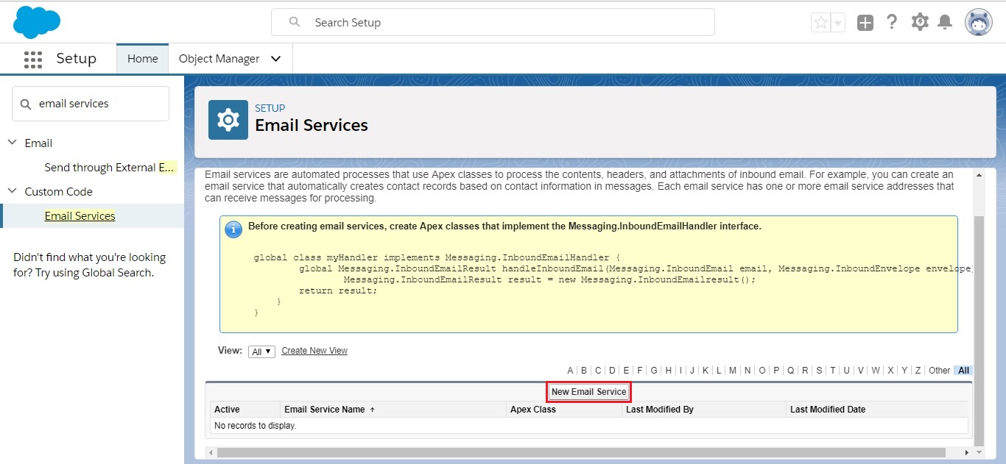Filter list by letter Z
The height and width of the screenshot is (464, 1006).
tap(918, 371)
